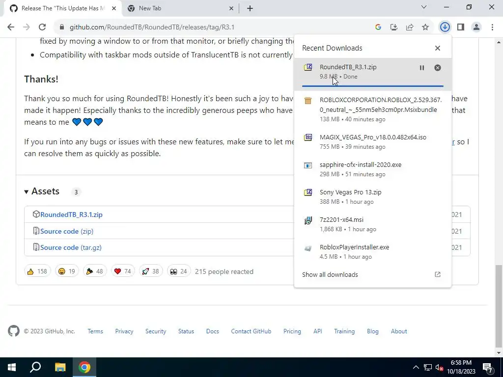This screenshot has height=377, width=503.
Task: Open Chrome three-dot menu
Action: click(x=492, y=27)
